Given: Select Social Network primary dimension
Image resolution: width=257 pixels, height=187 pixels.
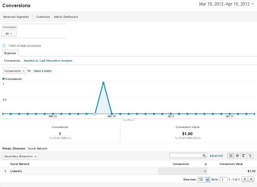Looking at the screenshot, I should 38,149.
